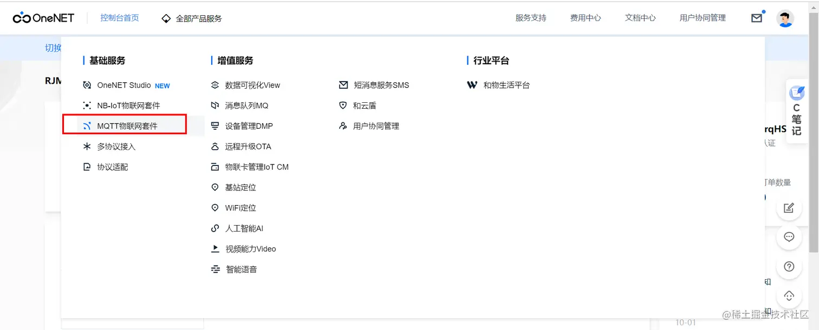Open 费用中心 in top navigation

pyautogui.click(x=586, y=18)
